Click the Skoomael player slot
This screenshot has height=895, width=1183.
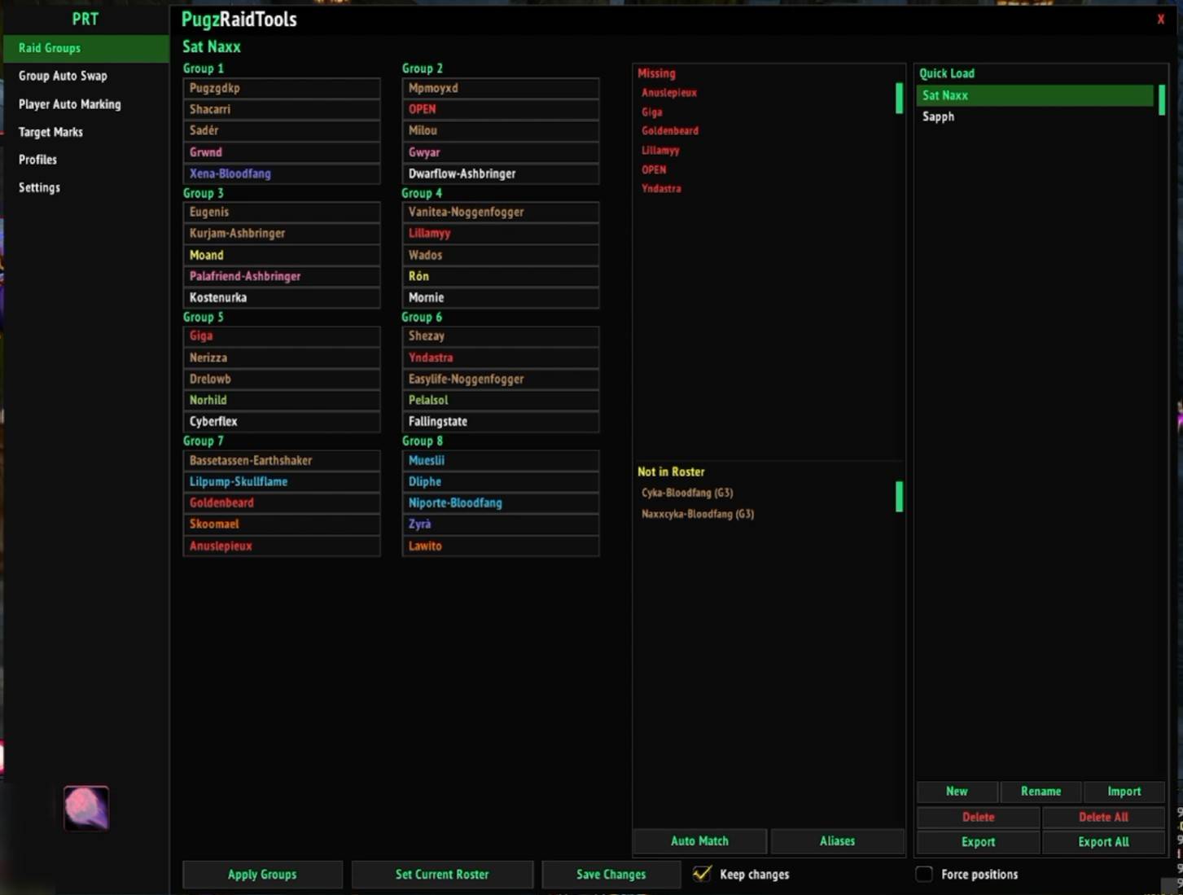click(282, 524)
